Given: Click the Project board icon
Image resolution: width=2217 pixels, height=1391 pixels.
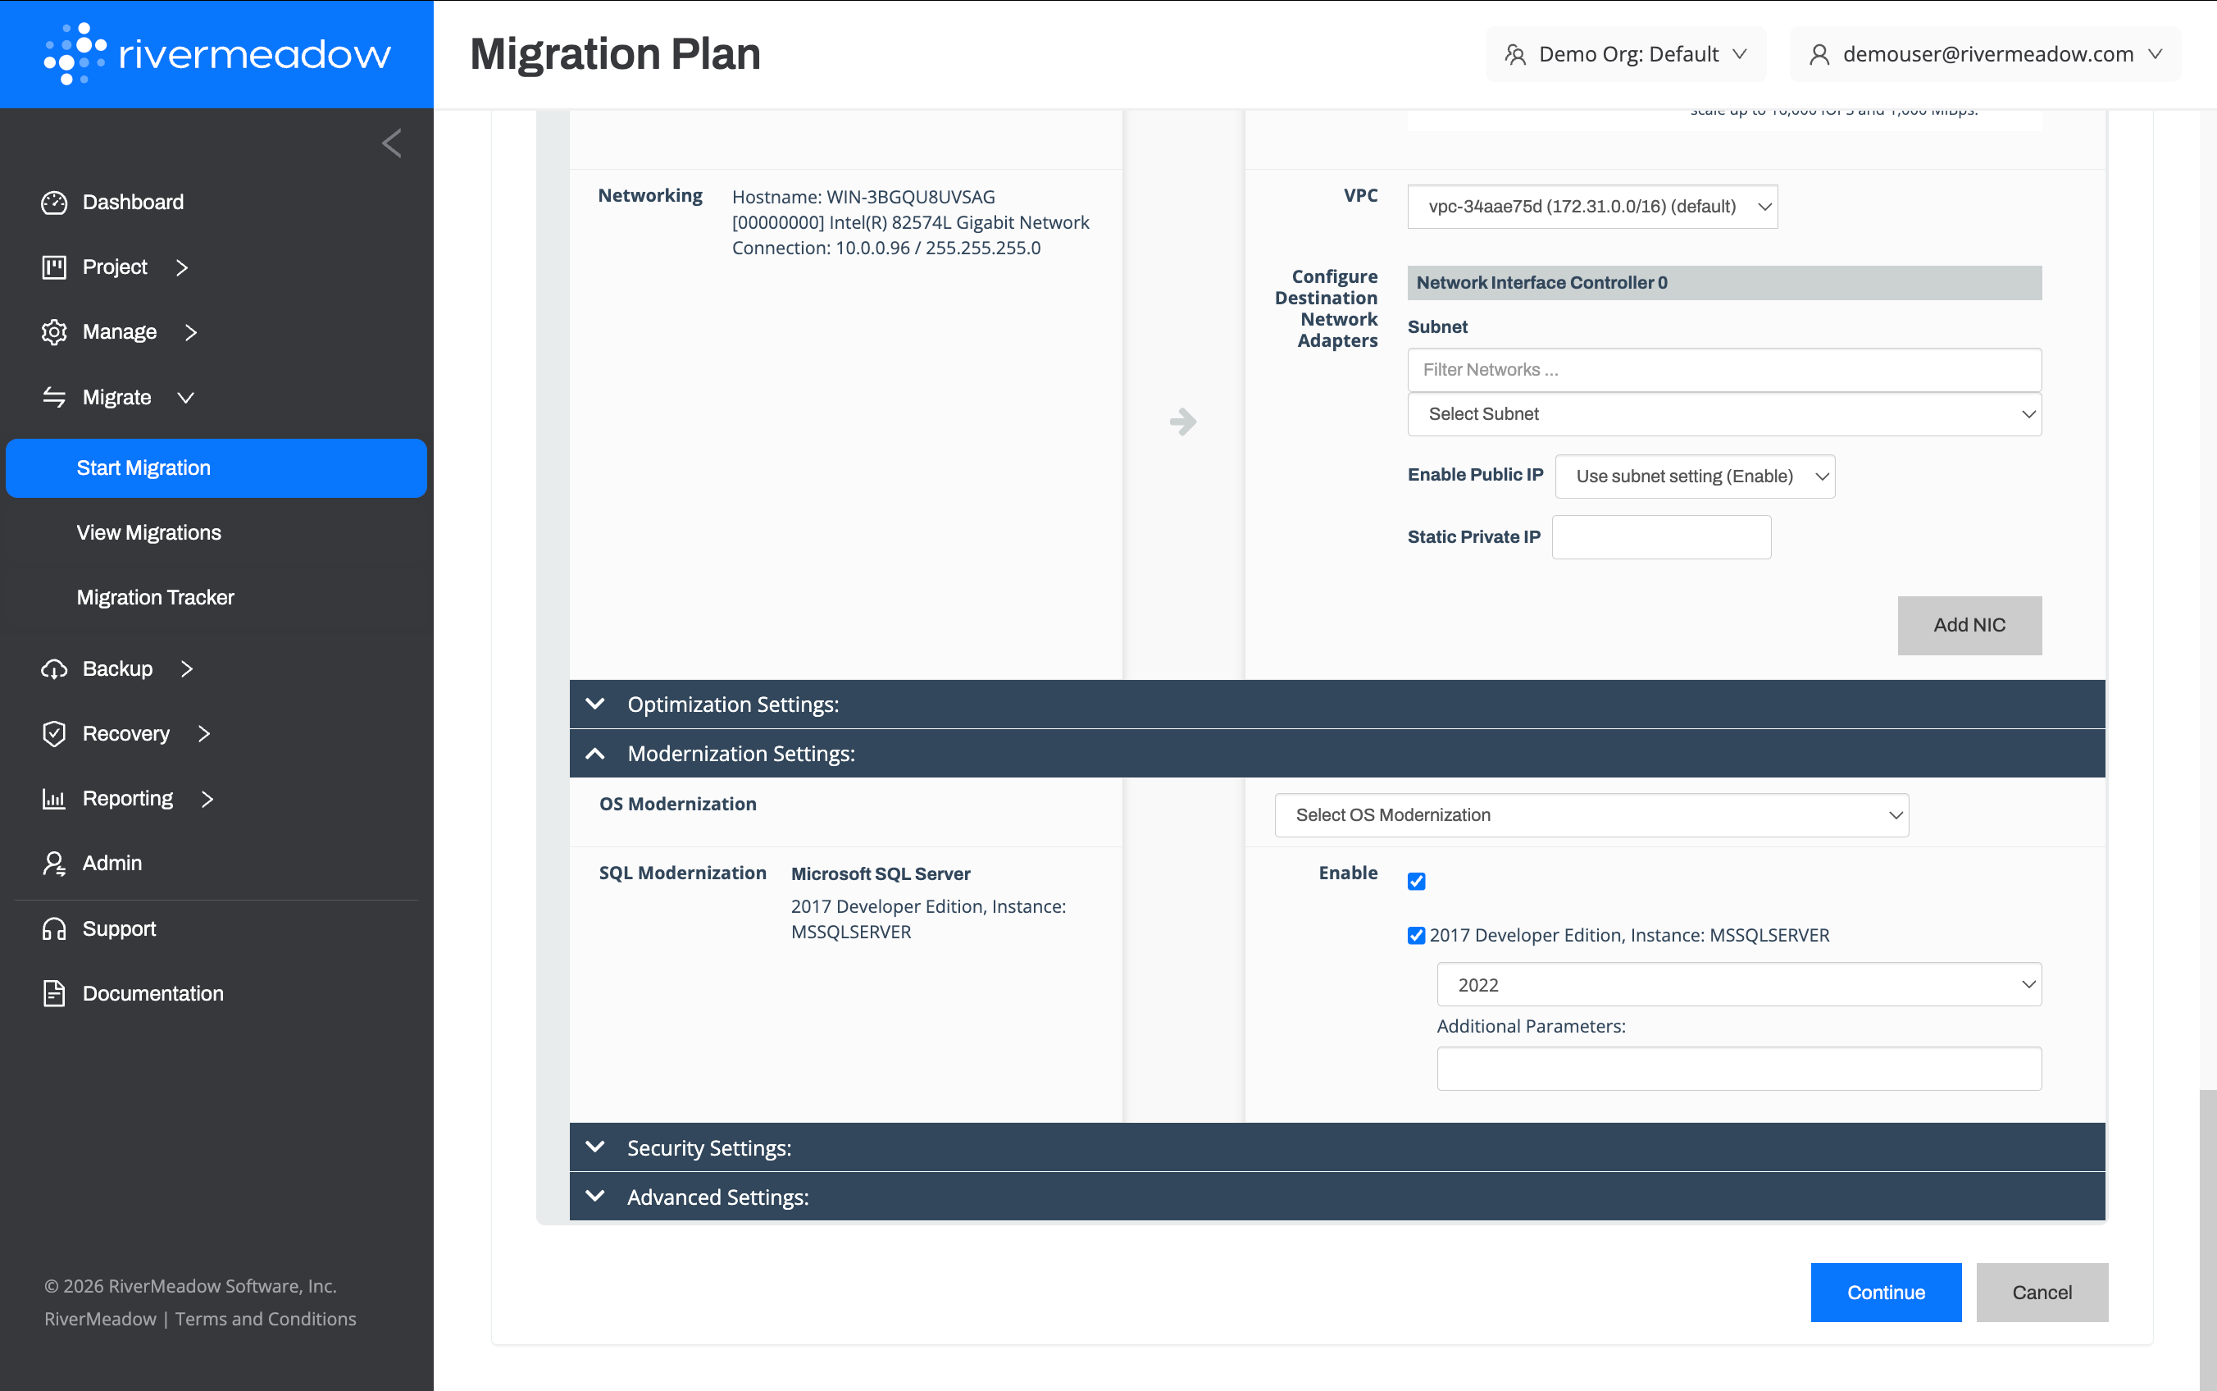Looking at the screenshot, I should (54, 267).
